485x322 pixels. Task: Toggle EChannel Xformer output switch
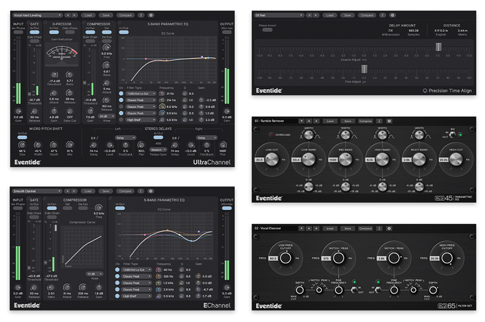click(227, 208)
